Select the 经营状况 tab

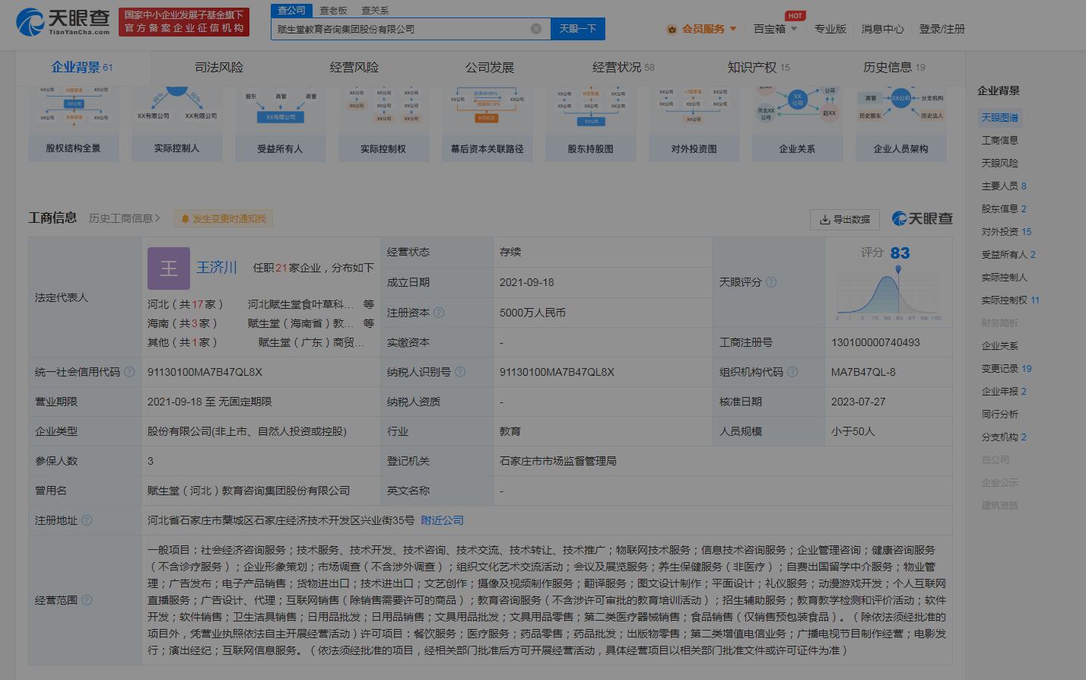(x=623, y=67)
